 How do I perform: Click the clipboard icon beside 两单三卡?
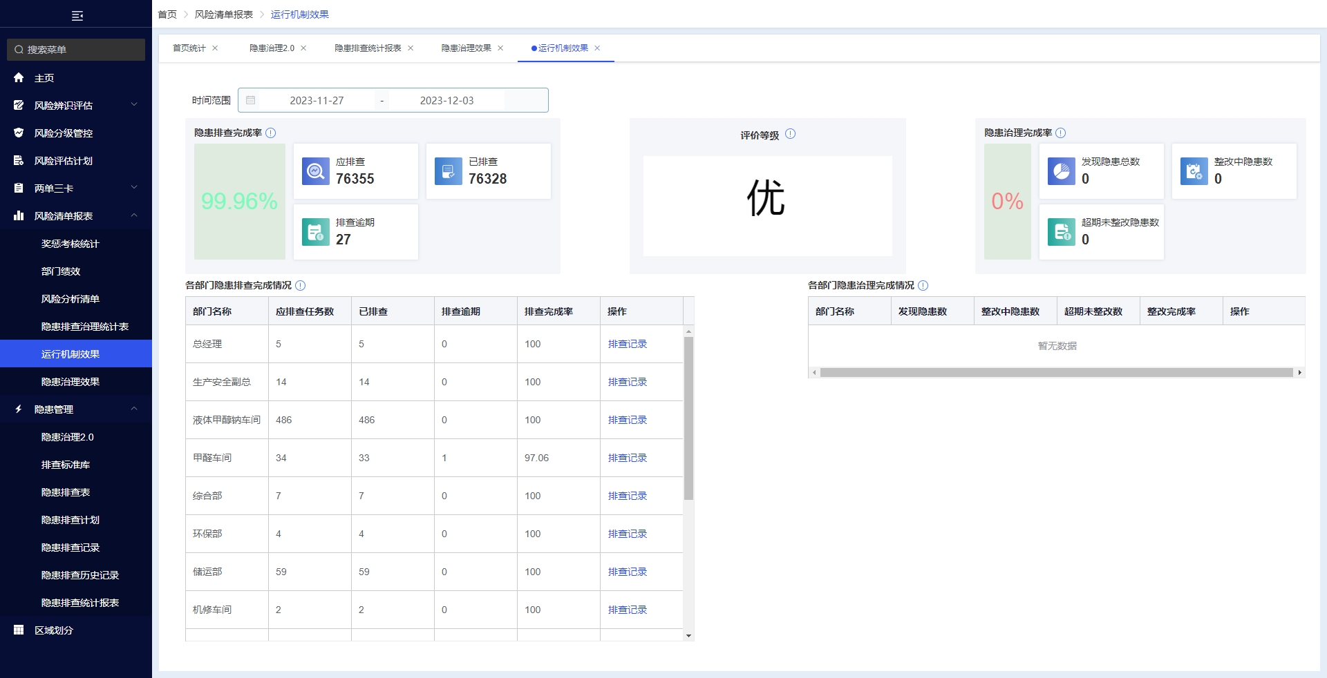pos(19,188)
